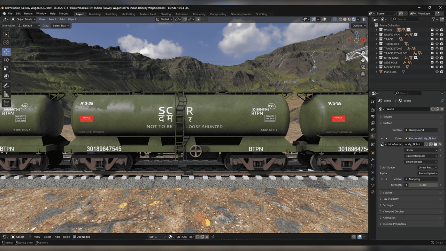Uncheck the BPTN TANK collection checkbox
The image size is (446, 251).
pos(432,58)
